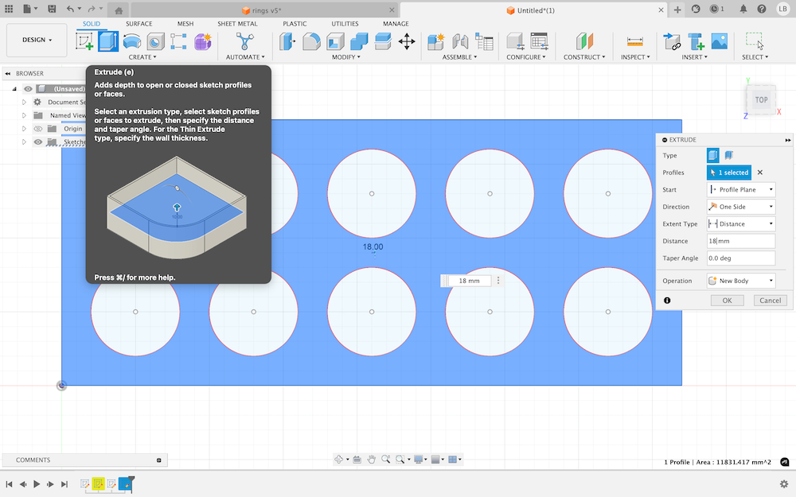Choose the Thin Extrude type
Viewport: 796px width, 497px height.
728,155
